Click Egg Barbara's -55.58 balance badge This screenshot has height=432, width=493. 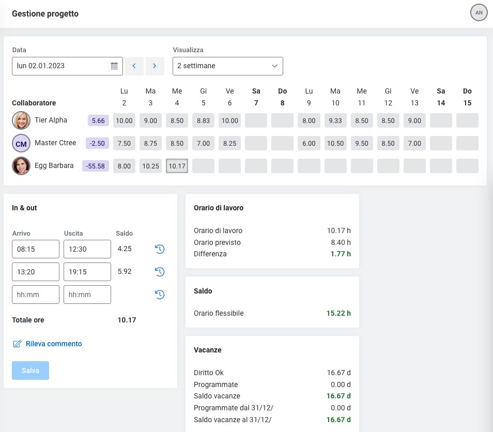tap(96, 166)
